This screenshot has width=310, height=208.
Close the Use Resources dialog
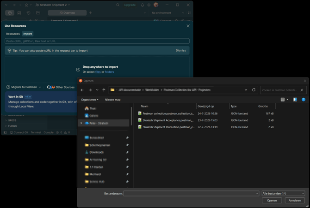tap(188, 26)
